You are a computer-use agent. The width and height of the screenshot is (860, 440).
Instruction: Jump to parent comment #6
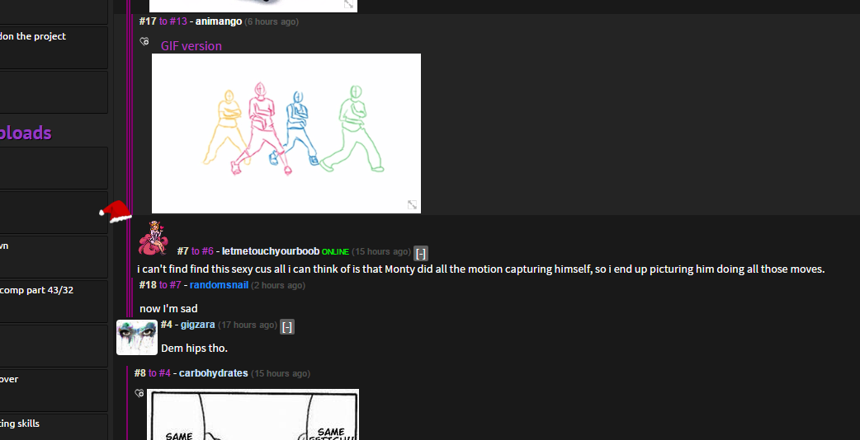coord(208,251)
